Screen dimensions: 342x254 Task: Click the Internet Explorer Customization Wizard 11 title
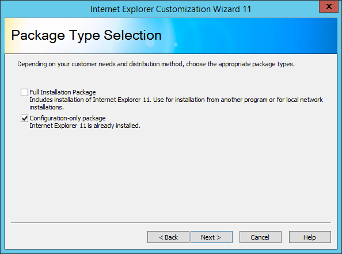pyautogui.click(x=171, y=9)
